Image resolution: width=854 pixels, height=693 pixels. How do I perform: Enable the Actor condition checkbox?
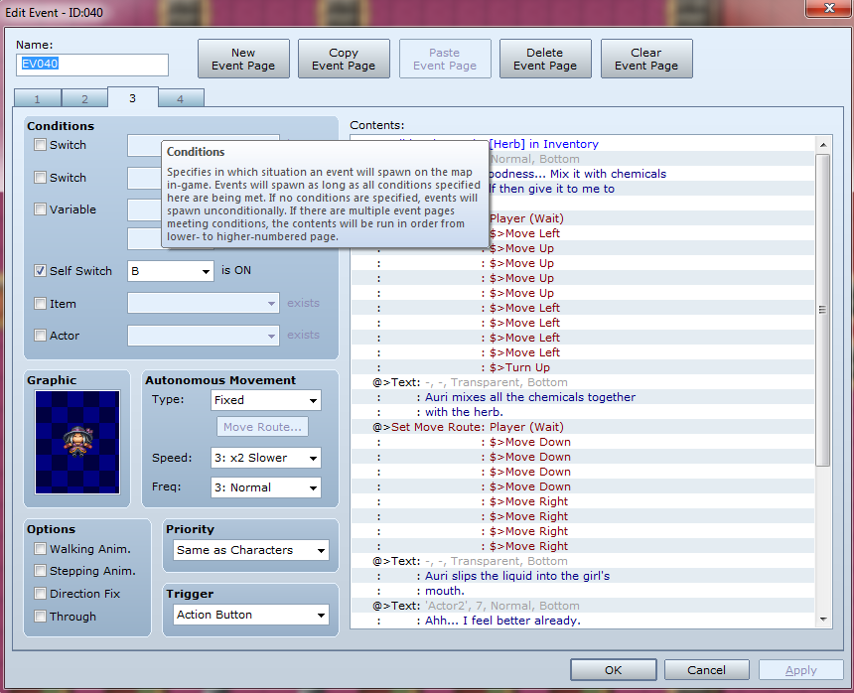pos(41,336)
